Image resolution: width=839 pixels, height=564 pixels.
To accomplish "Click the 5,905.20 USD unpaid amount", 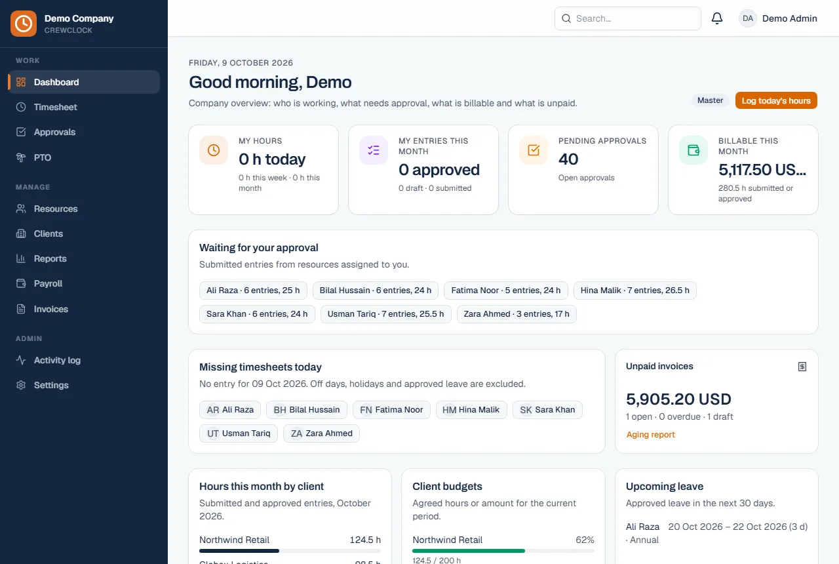I will point(678,399).
